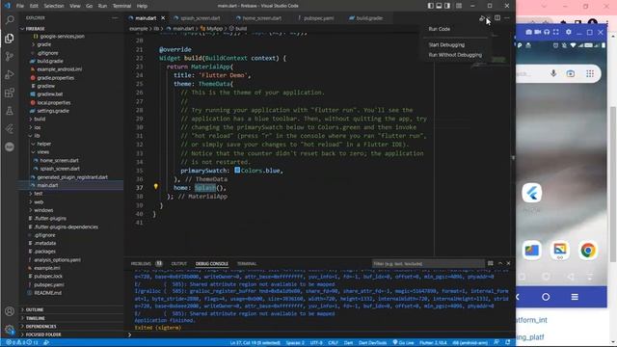Open the PROBLEMS panel tab
The height and width of the screenshot is (347, 617).
141,263
